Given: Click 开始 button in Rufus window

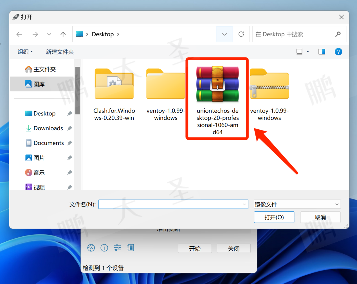Looking at the screenshot, I should [195, 248].
